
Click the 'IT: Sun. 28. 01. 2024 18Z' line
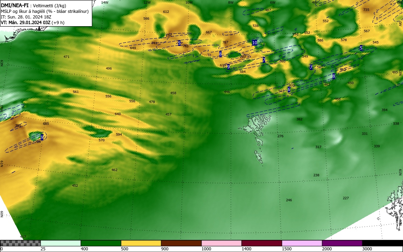tap(26, 17)
